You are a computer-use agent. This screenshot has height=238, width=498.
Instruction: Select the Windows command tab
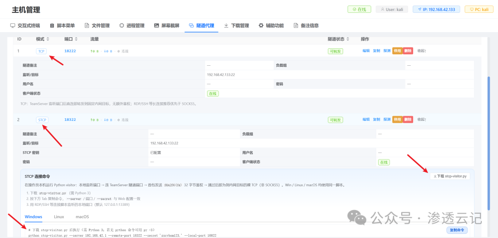click(x=33, y=217)
